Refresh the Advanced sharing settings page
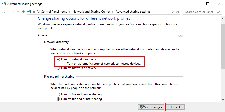Viewport: 225px width, 112px height. (178, 12)
